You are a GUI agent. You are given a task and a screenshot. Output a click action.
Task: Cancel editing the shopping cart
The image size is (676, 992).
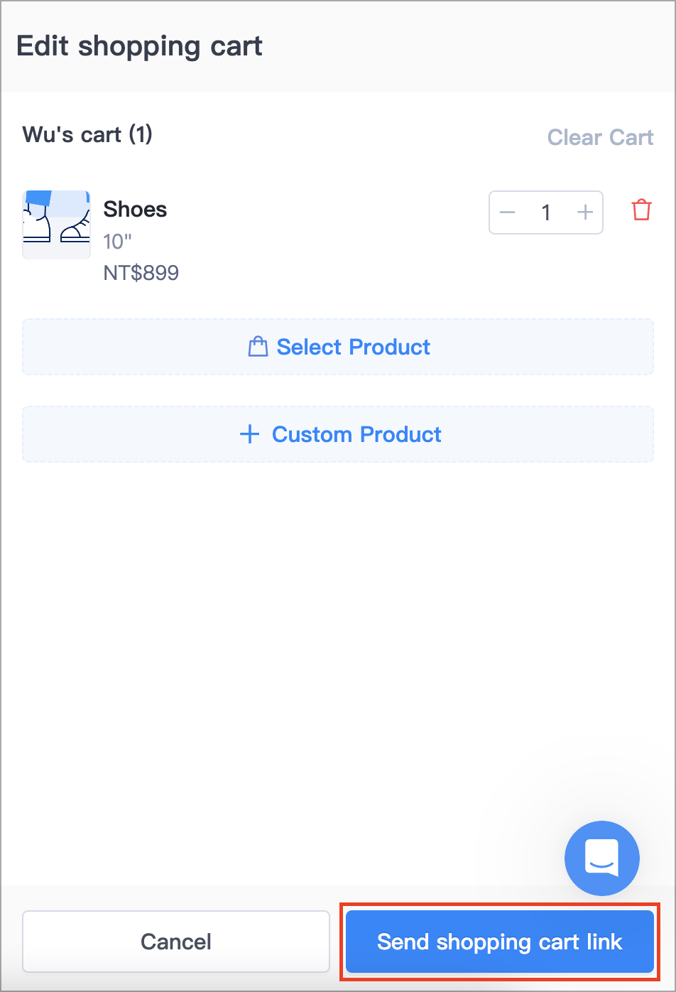point(176,942)
